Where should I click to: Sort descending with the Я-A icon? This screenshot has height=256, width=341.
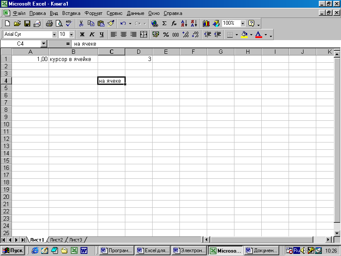pyautogui.click(x=194, y=23)
